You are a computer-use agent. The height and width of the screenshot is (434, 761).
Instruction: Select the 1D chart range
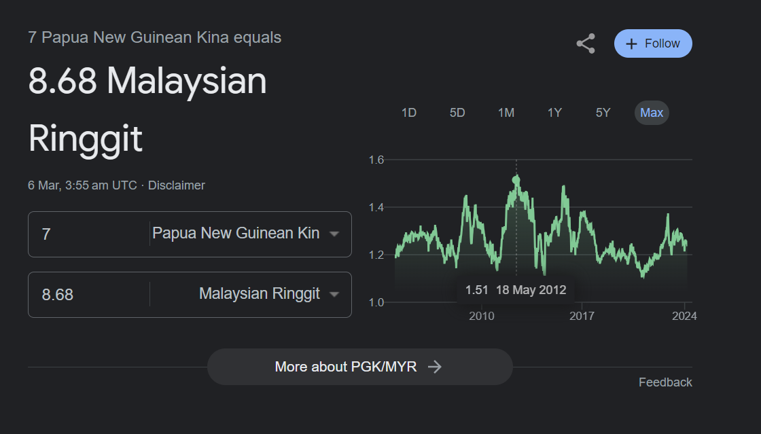(408, 113)
